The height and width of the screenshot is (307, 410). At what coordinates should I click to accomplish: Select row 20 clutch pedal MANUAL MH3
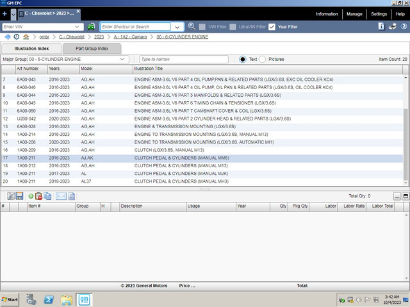[202, 181]
